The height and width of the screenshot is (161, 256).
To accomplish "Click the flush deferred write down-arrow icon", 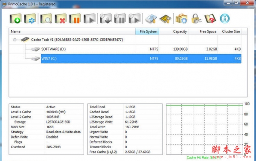I will pyautogui.click(x=106, y=18).
